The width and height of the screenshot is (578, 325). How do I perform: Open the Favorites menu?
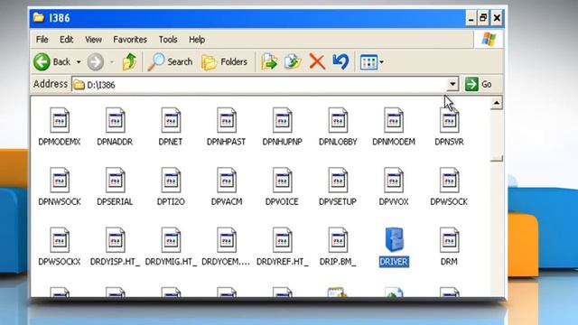[x=130, y=40]
